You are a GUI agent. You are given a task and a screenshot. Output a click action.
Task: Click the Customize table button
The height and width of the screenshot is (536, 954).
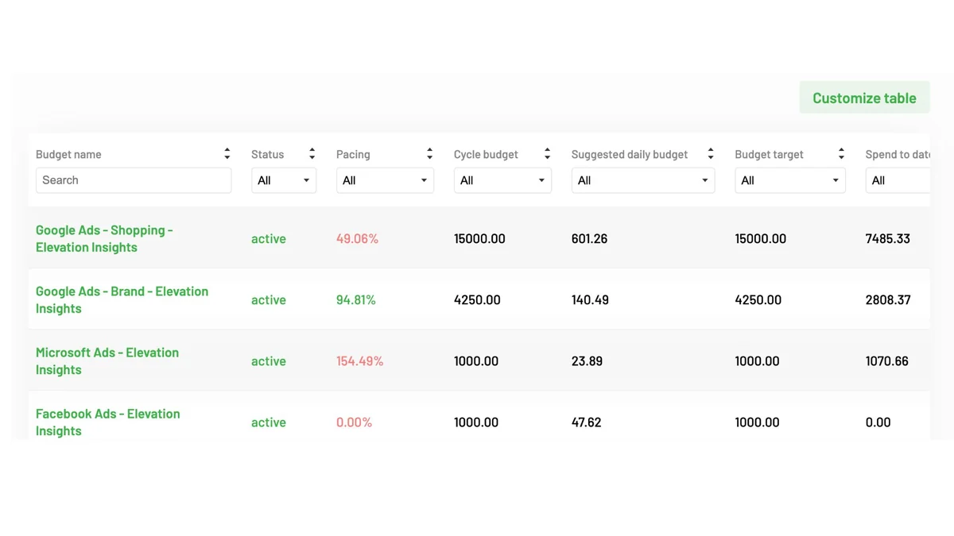(864, 98)
